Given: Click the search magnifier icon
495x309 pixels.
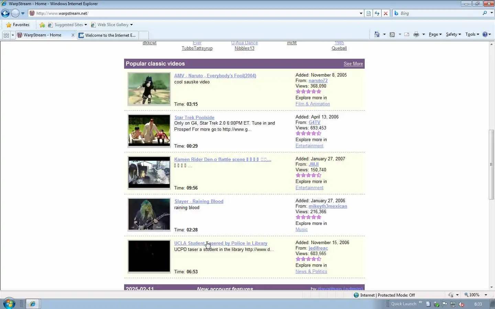Looking at the screenshot, I should 485,13.
